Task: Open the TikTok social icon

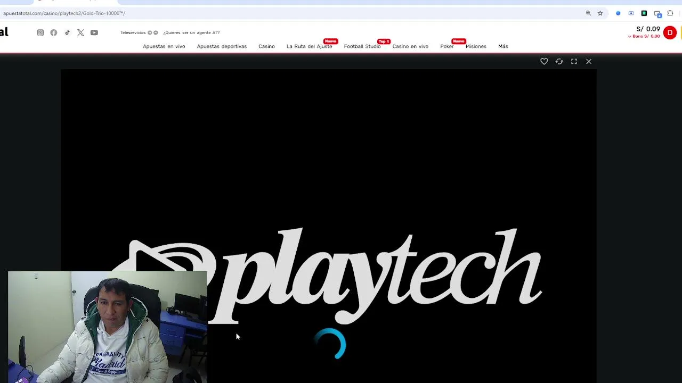Action: click(67, 32)
